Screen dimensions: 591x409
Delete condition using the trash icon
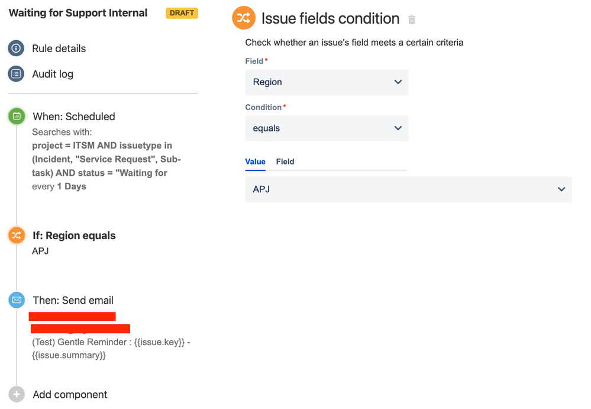(x=412, y=20)
